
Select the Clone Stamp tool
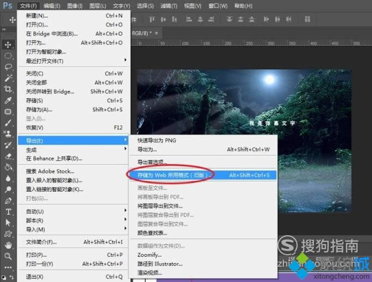8,134
